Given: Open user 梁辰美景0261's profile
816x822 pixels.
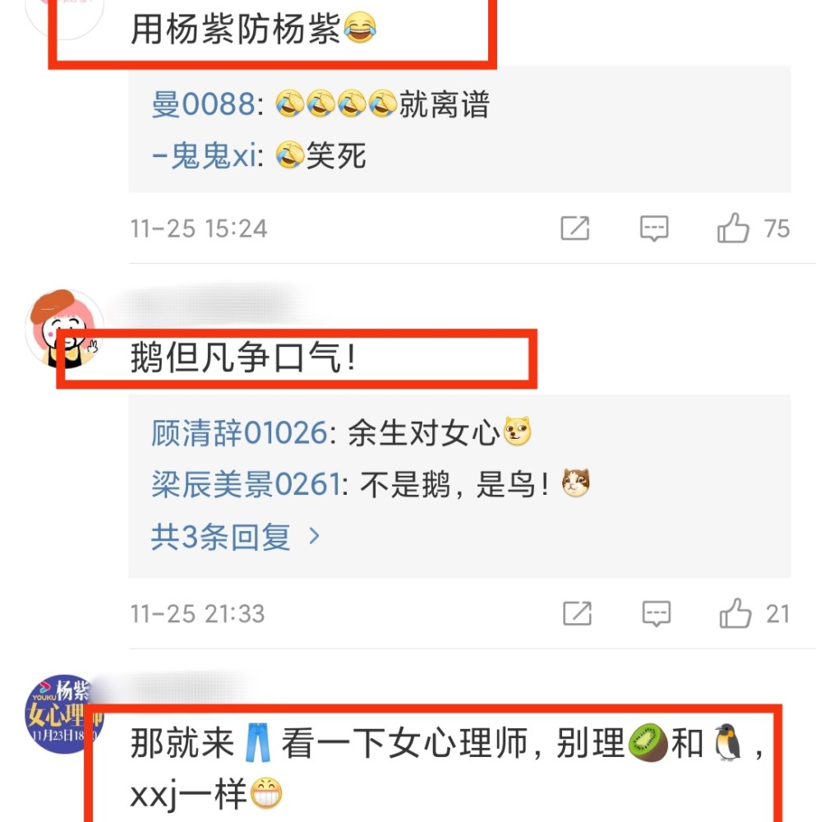Looking at the screenshot, I should [x=246, y=484].
